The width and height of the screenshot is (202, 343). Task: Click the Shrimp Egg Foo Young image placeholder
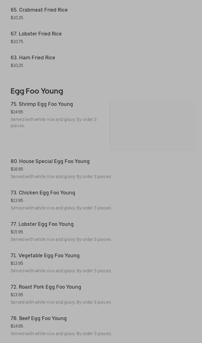point(152,126)
